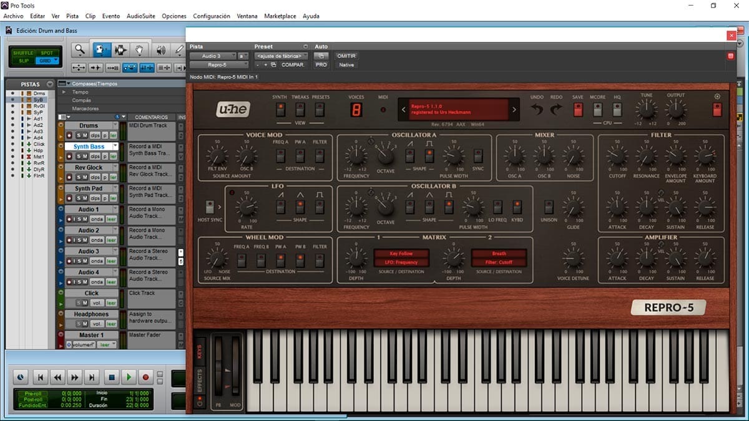The height and width of the screenshot is (421, 749).
Task: Click the Rev Glock comments field
Action: (152, 172)
